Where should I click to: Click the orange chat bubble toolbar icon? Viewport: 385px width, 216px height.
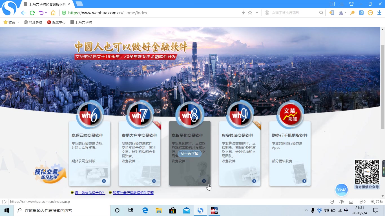click(370, 13)
